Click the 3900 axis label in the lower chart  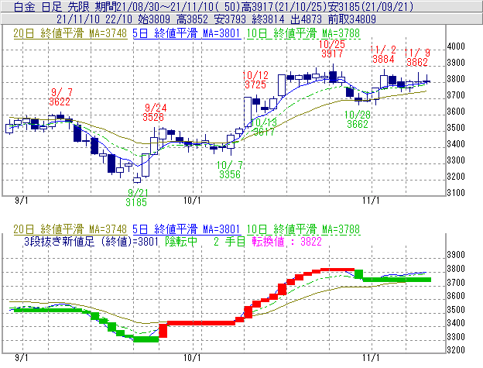(456, 255)
